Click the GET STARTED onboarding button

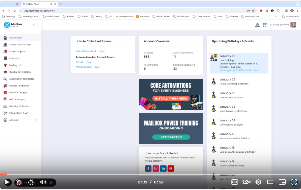pyautogui.click(x=171, y=137)
